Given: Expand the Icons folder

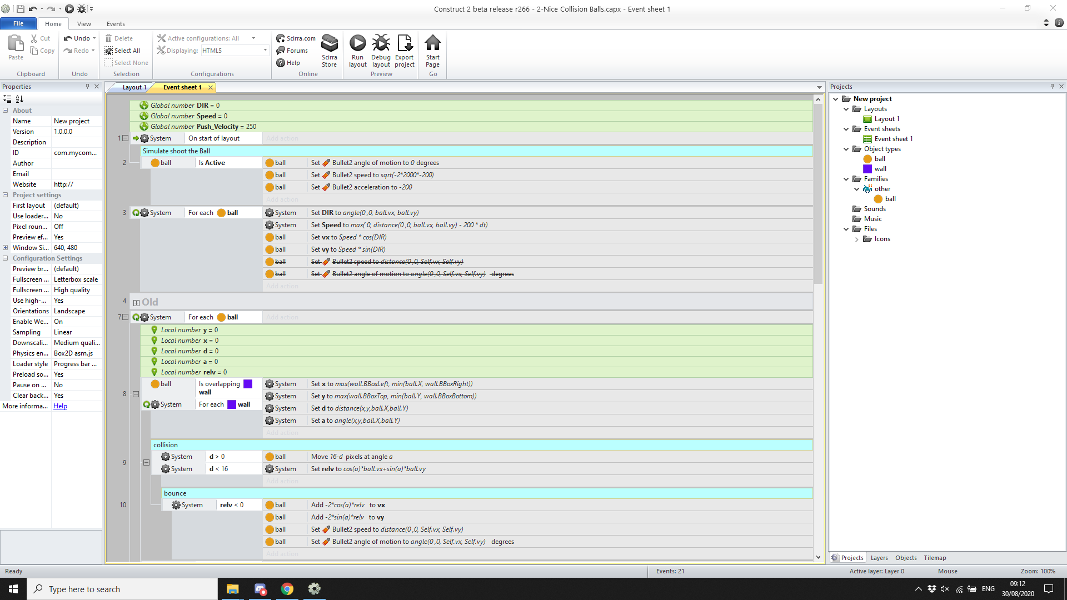Looking at the screenshot, I should coord(857,239).
